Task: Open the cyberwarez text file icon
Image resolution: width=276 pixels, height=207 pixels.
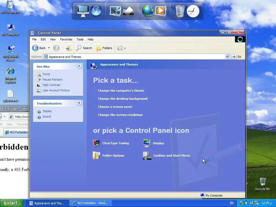Action: coord(11,96)
